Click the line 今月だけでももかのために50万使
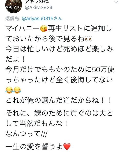This screenshot has width=123, height=154. (x=60, y=70)
